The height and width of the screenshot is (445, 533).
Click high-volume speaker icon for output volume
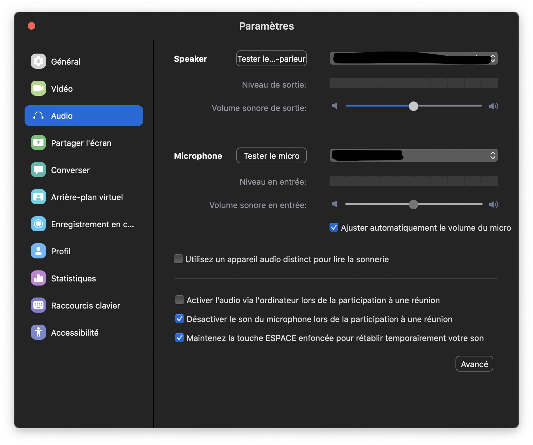click(493, 106)
